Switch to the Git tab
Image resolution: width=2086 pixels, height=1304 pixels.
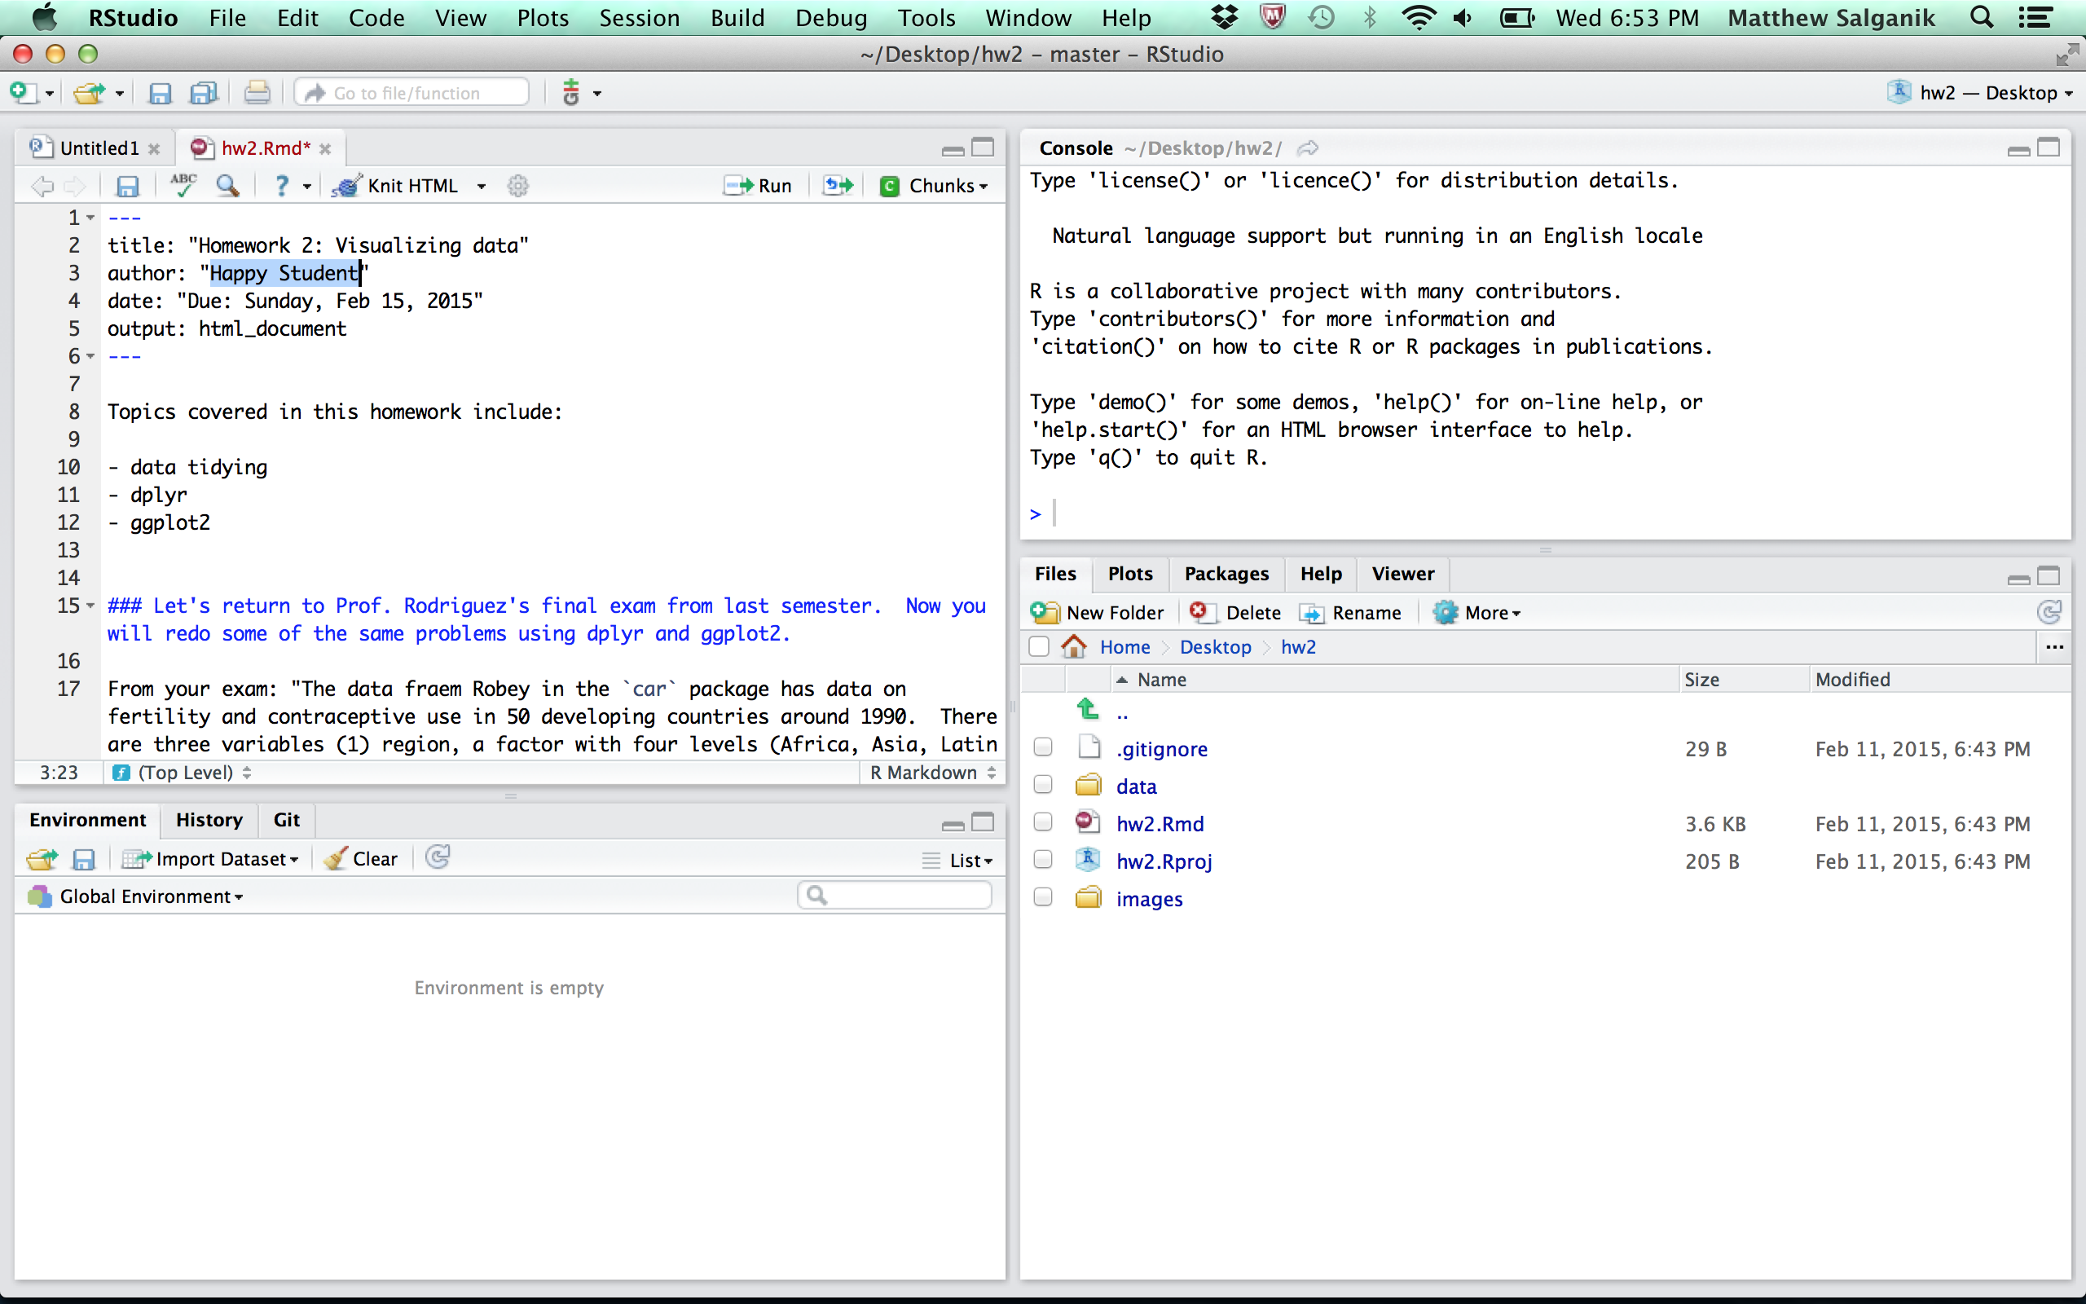click(x=286, y=819)
